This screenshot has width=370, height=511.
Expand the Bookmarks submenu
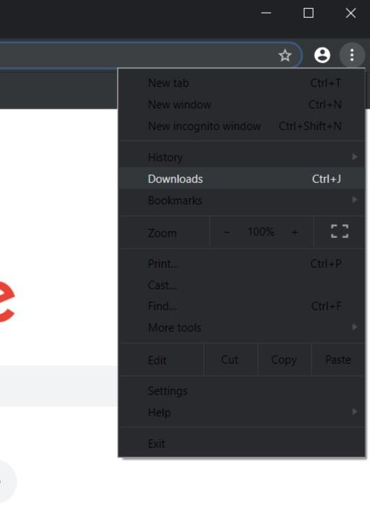pos(241,200)
